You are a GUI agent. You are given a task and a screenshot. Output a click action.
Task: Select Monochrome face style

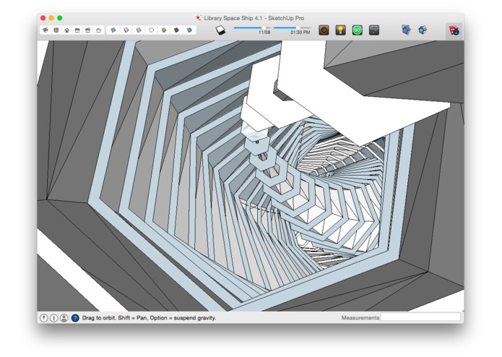189,30
